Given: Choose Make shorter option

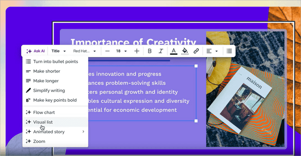Looking at the screenshot, I should click(55, 71).
